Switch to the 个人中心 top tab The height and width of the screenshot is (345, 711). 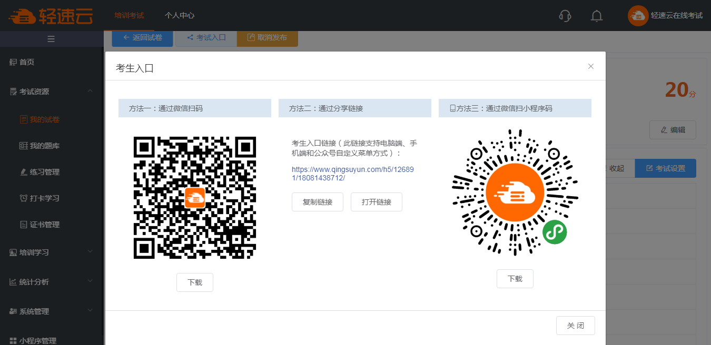pos(180,16)
